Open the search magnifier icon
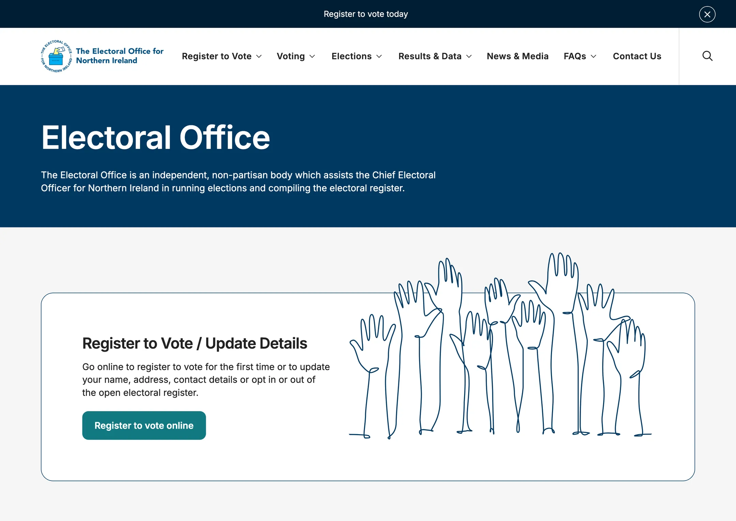The image size is (736, 521). pos(707,56)
